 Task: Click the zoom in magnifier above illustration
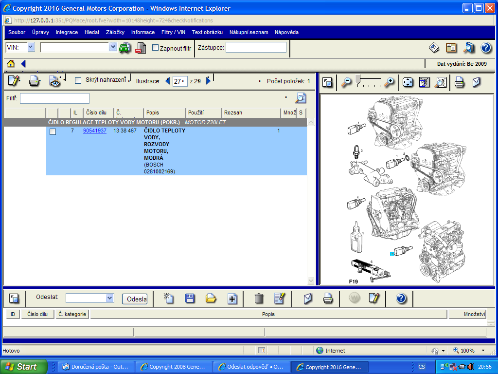click(389, 82)
